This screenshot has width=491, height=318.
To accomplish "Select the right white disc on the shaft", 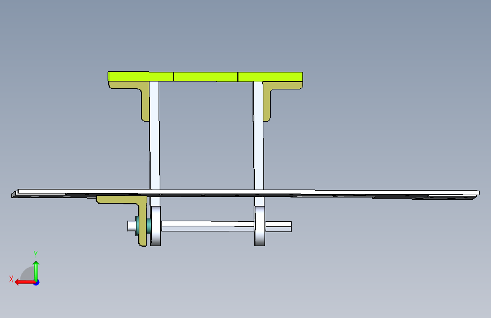I will pos(259,226).
